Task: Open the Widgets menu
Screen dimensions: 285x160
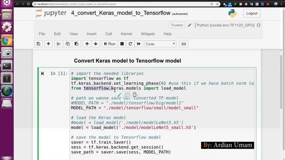Action: [148, 34]
